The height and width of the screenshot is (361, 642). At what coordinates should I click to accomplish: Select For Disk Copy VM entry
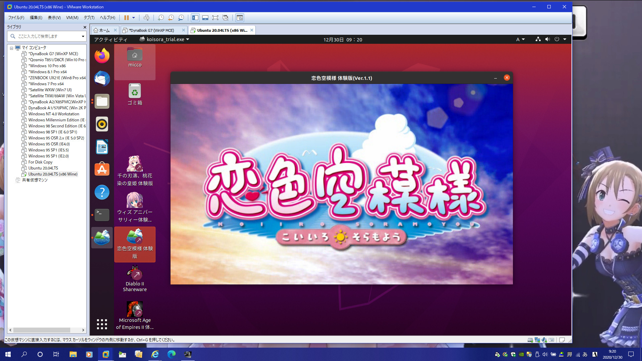40,162
